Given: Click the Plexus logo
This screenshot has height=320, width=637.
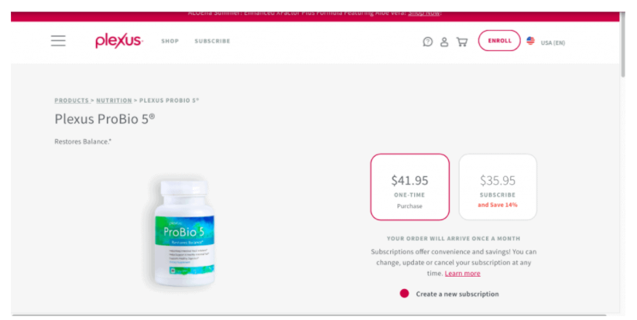Looking at the screenshot, I should pos(118,40).
